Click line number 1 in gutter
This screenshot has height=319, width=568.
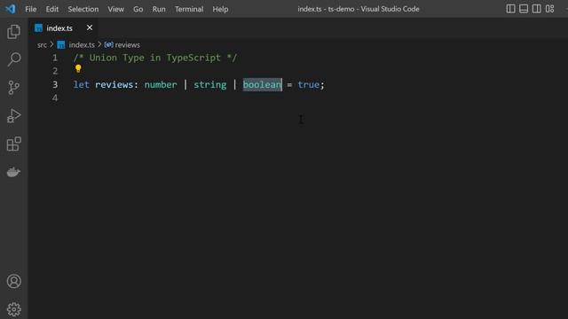(55, 58)
